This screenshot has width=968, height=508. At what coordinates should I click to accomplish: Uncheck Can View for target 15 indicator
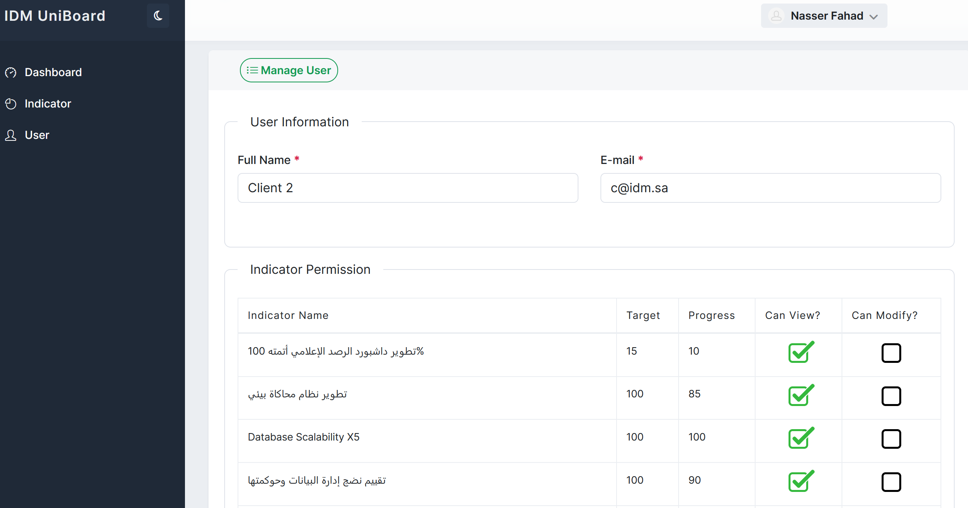799,353
